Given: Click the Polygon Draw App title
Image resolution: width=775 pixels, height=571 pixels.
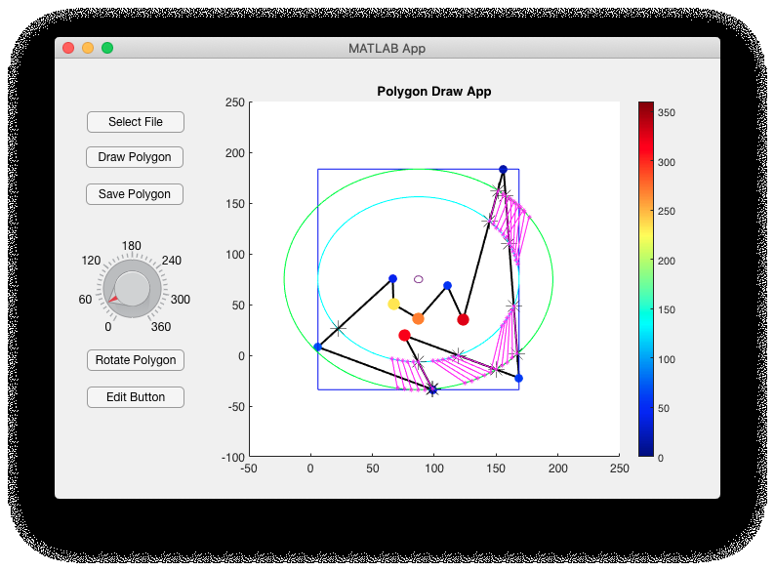Looking at the screenshot, I should pyautogui.click(x=434, y=92).
